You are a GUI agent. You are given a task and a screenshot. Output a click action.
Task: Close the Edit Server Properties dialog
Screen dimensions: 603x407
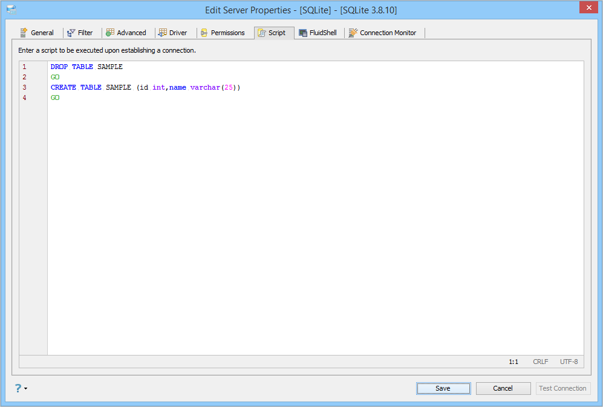588,7
